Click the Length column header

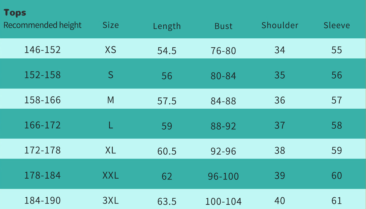pos(167,26)
